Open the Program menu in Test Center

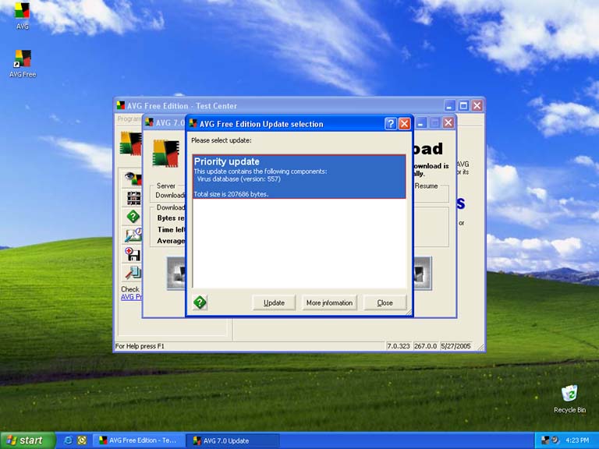click(x=128, y=119)
